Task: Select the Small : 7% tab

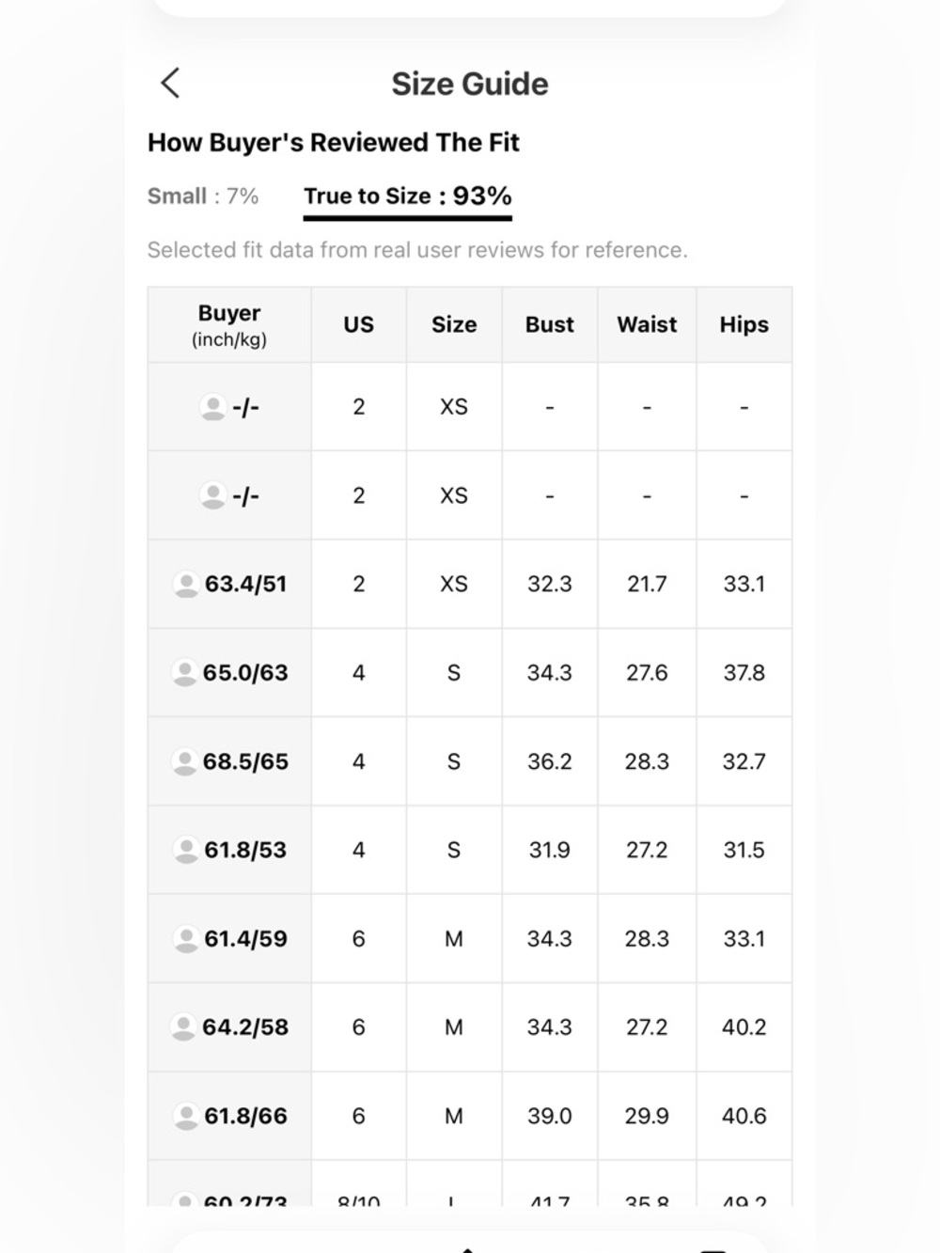Action: (x=202, y=196)
